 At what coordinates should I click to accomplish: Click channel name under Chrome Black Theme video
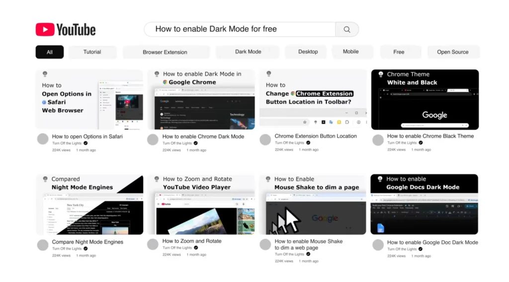pos(402,143)
